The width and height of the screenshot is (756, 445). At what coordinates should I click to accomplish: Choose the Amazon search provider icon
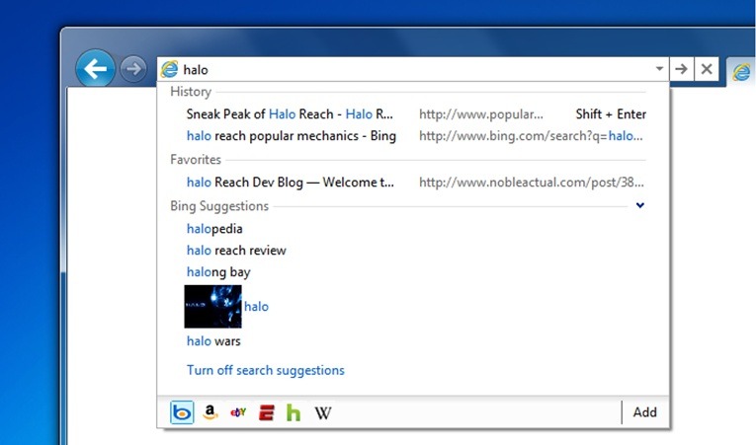click(x=210, y=412)
